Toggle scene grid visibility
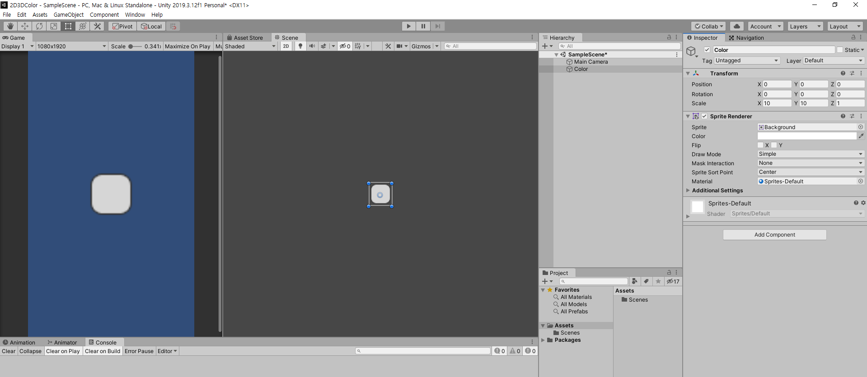Screen dimensions: 867x377 tap(358, 46)
